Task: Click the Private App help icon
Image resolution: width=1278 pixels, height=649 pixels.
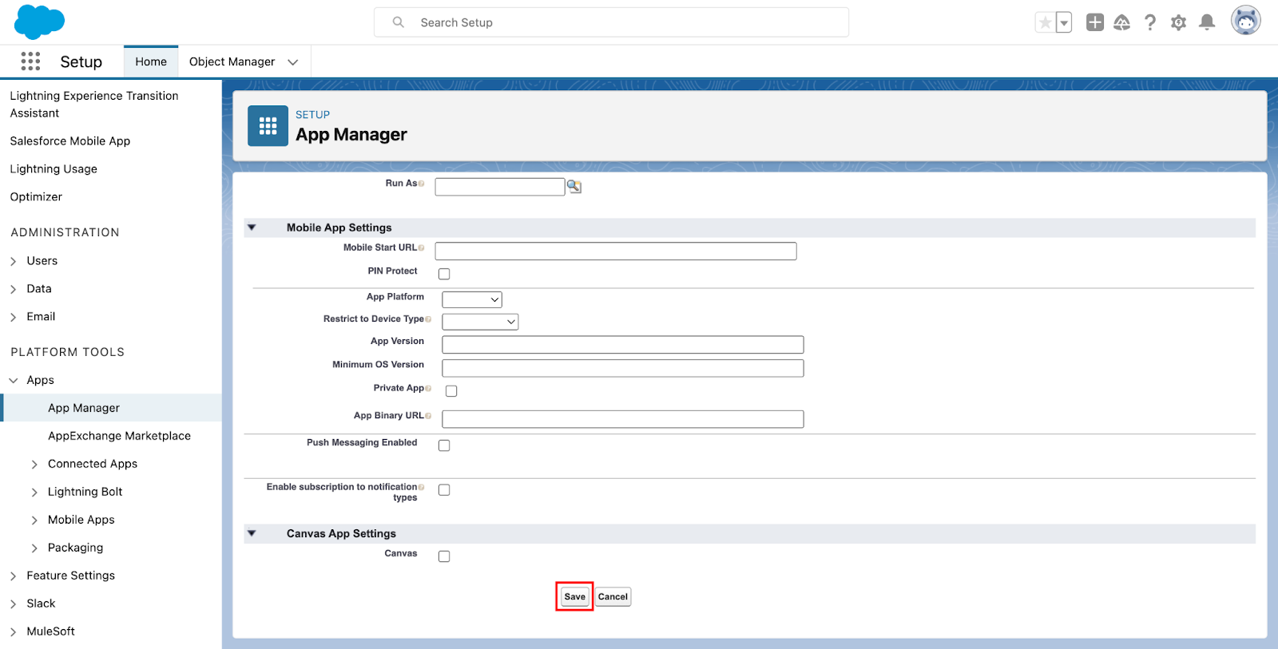Action: pyautogui.click(x=428, y=389)
